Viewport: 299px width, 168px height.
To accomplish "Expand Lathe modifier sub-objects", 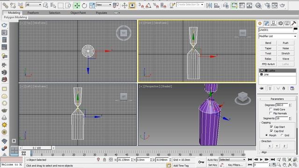I will pos(266,70).
